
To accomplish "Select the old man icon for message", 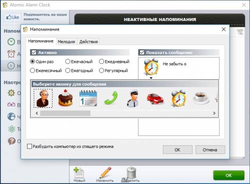I will (43, 98).
